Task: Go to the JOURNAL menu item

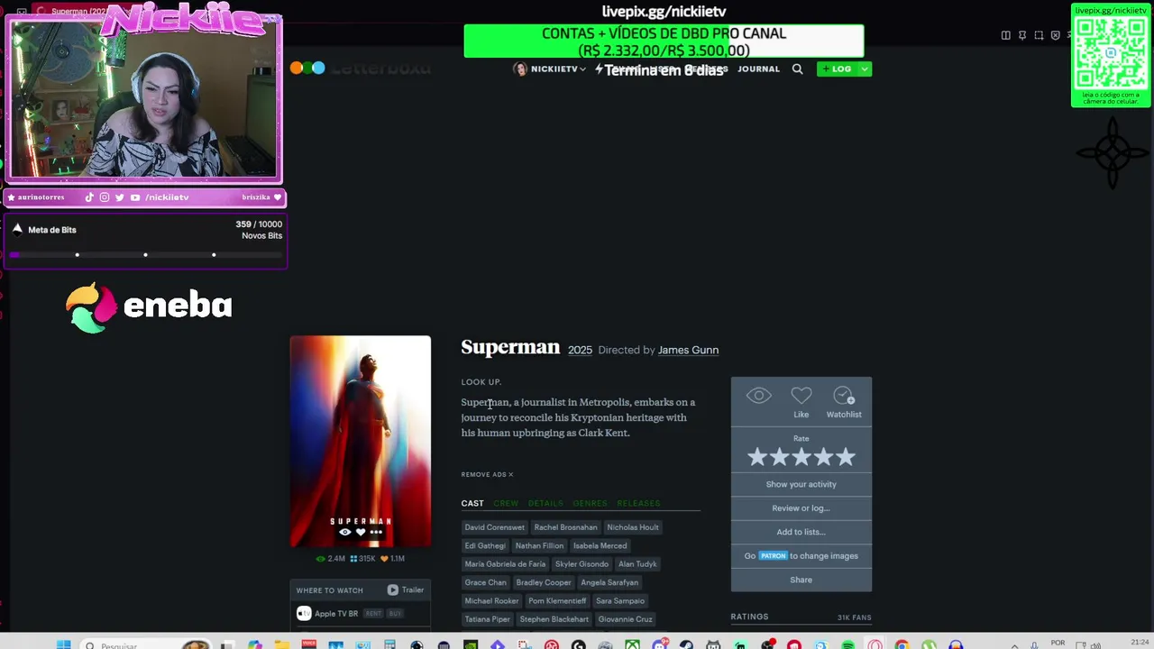Action: pos(758,69)
